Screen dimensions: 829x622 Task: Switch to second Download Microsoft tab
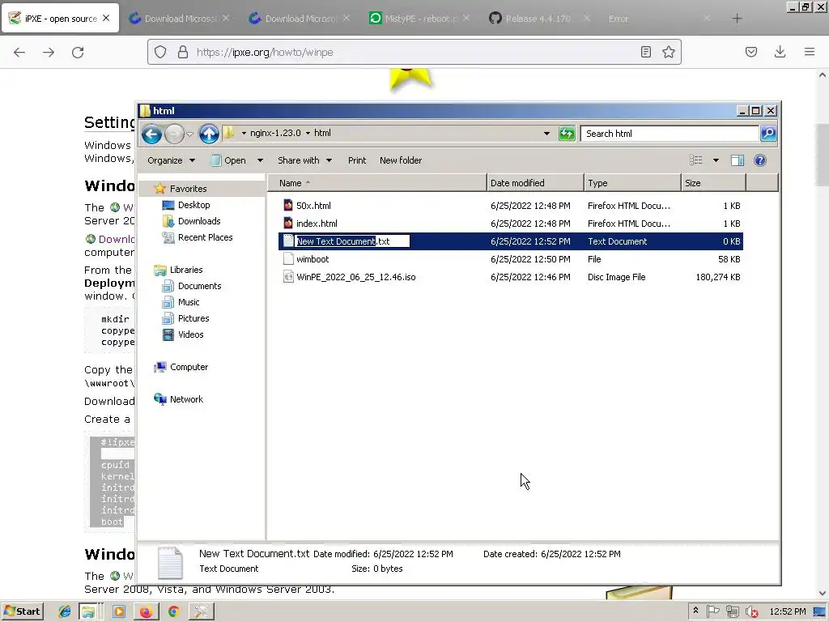click(x=300, y=19)
